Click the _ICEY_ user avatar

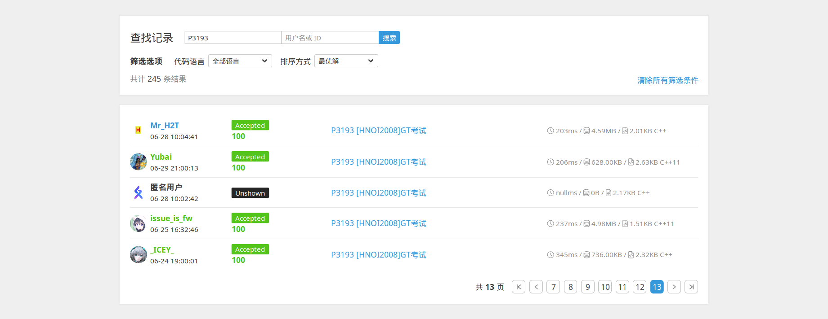[138, 254]
